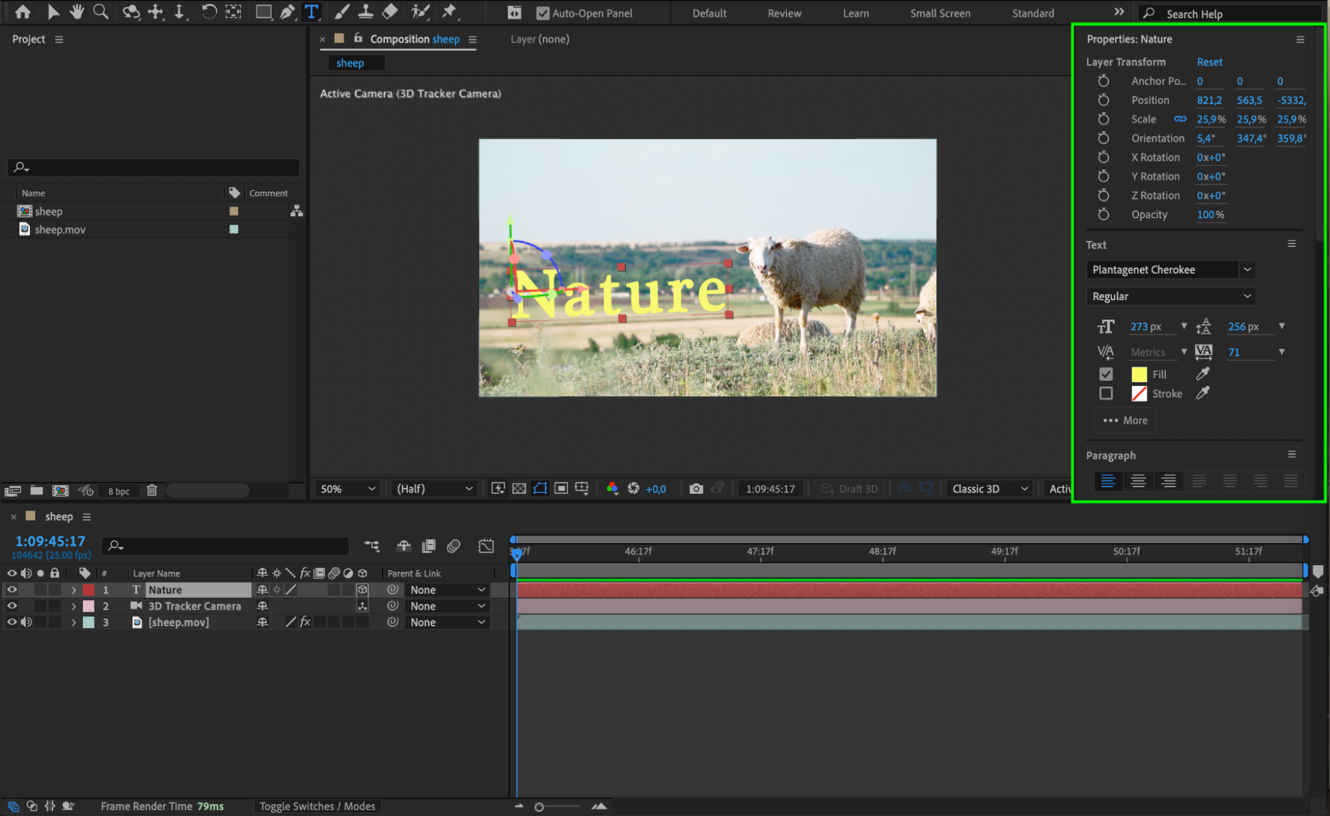This screenshot has width=1330, height=816.
Task: Click Reset in Layer Transform
Action: point(1209,62)
